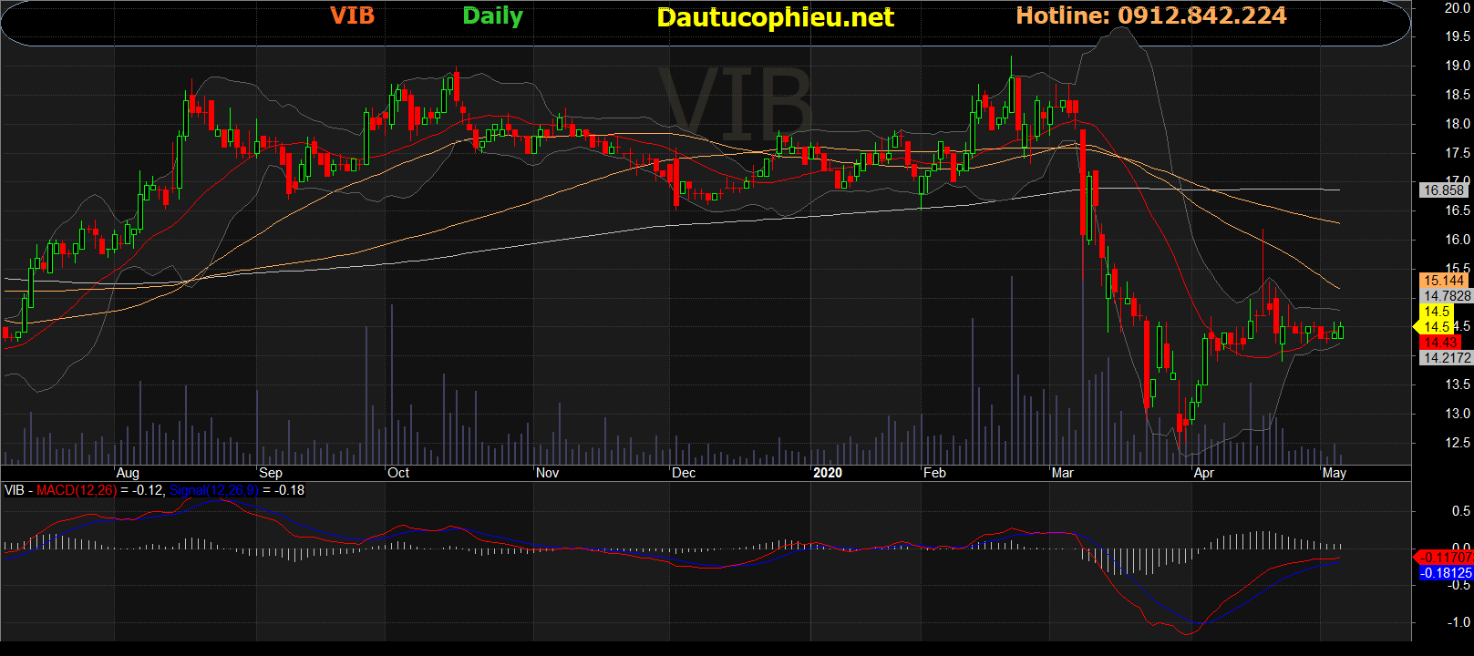Click the orange 15.144 value tag
This screenshot has width=1474, height=656.
click(x=1443, y=281)
